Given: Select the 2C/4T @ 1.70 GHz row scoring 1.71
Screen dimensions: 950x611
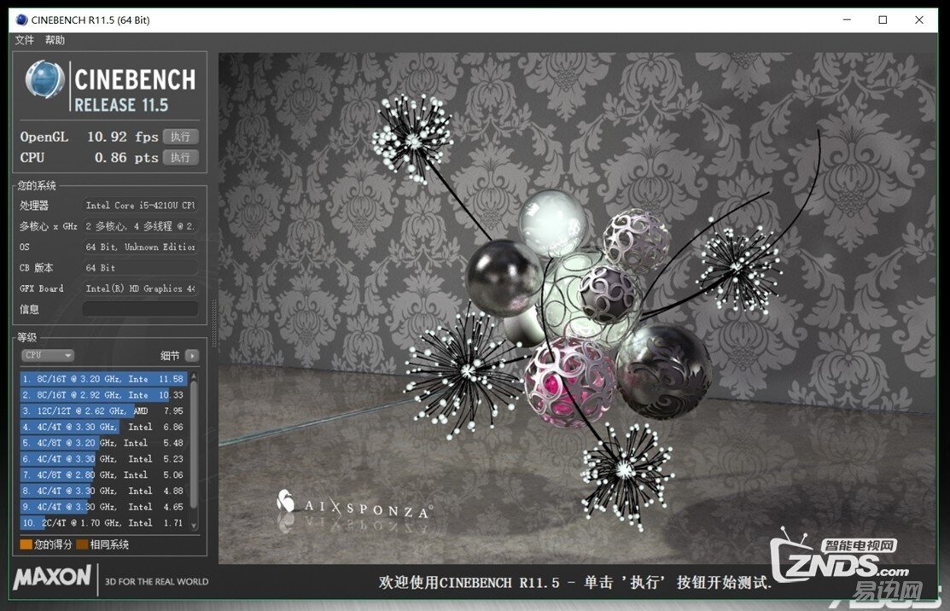Looking at the screenshot, I should [103, 523].
